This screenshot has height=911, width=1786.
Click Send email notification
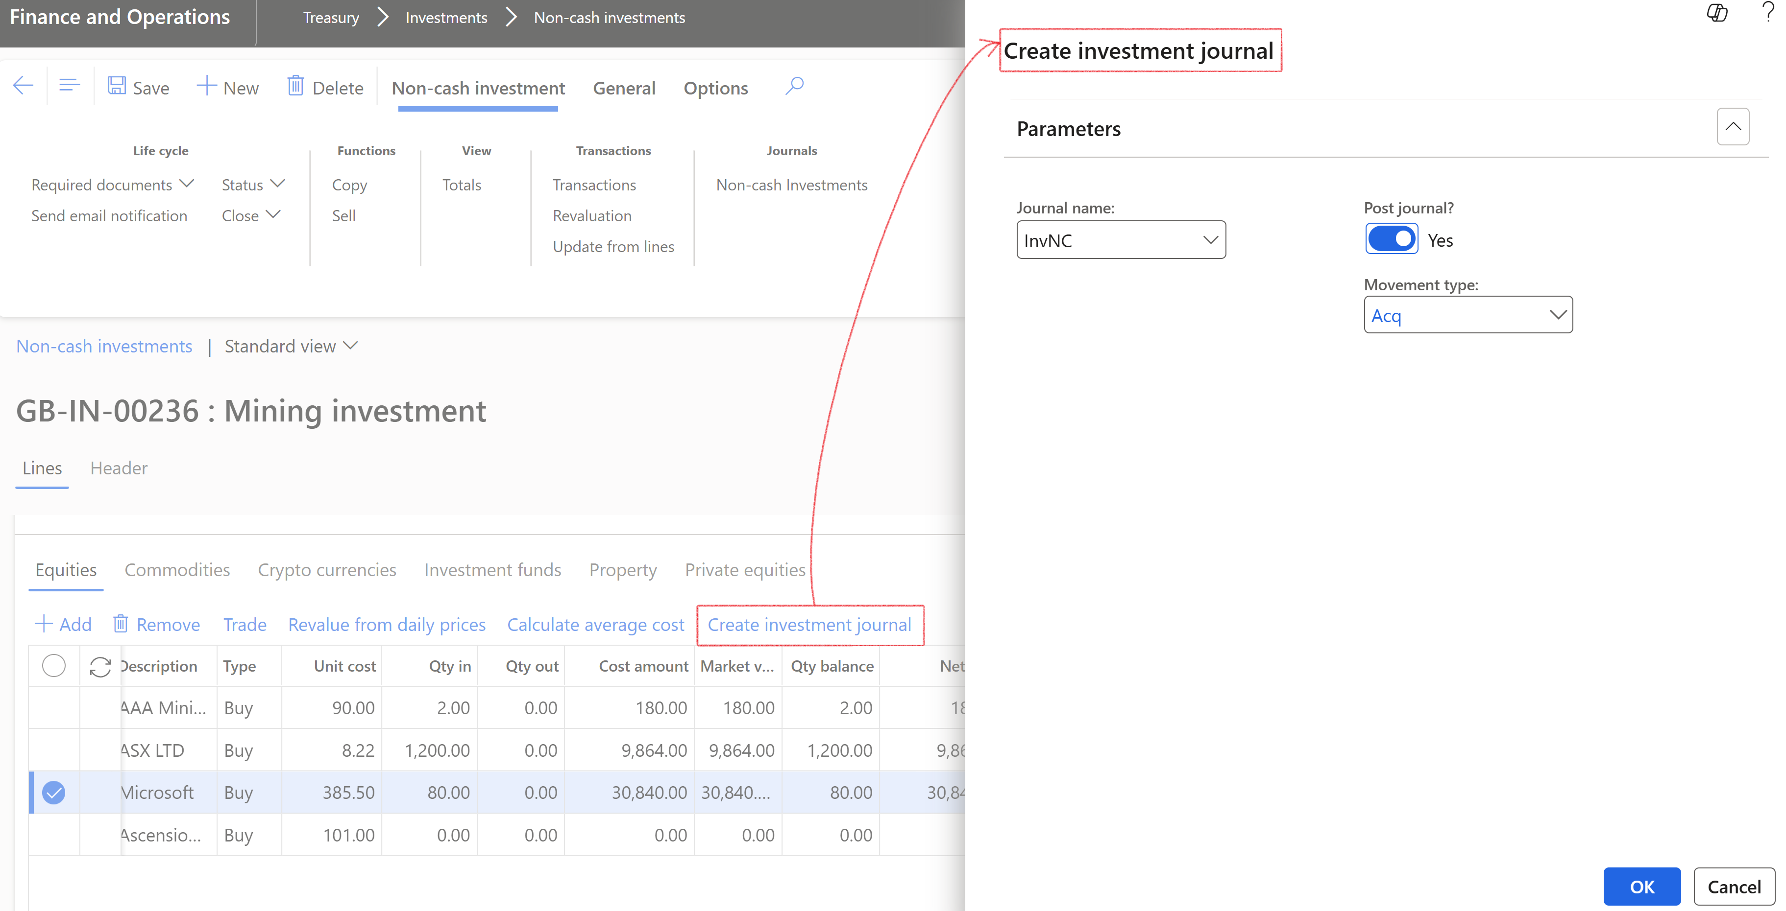click(109, 216)
